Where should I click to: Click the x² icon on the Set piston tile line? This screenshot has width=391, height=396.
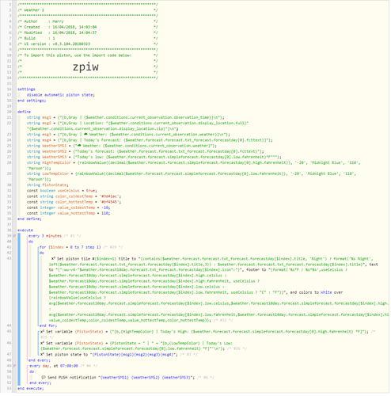coord(53,260)
